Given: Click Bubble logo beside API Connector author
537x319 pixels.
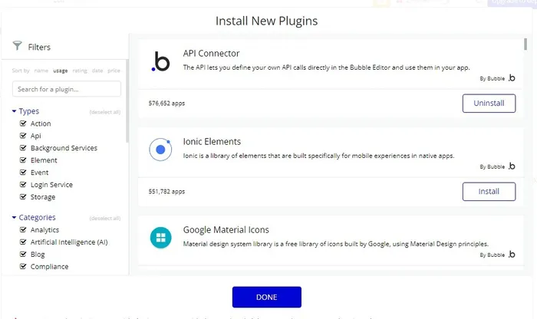Looking at the screenshot, I should pyautogui.click(x=512, y=78).
